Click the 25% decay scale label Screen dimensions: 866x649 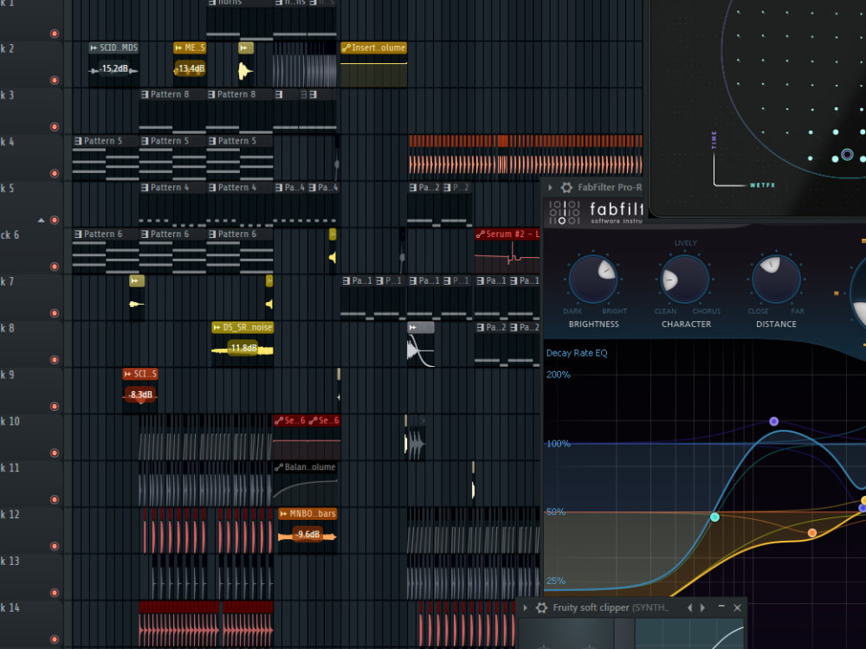(556, 582)
